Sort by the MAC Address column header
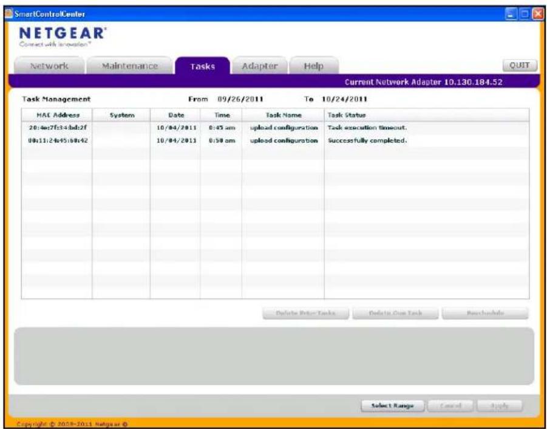The image size is (547, 429). click(57, 115)
